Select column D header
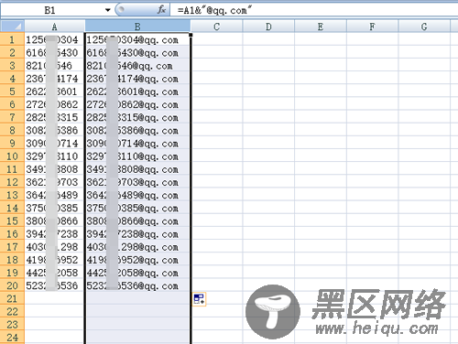Image resolution: width=458 pixels, height=344 pixels. [x=268, y=27]
